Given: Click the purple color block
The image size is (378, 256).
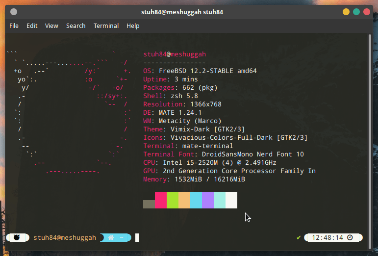Looking at the screenshot, I should [x=208, y=200].
